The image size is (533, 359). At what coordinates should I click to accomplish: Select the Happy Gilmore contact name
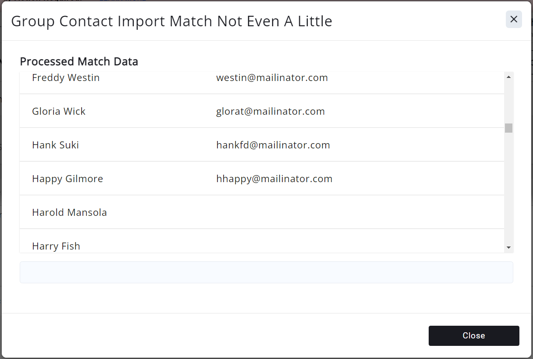pyautogui.click(x=68, y=179)
